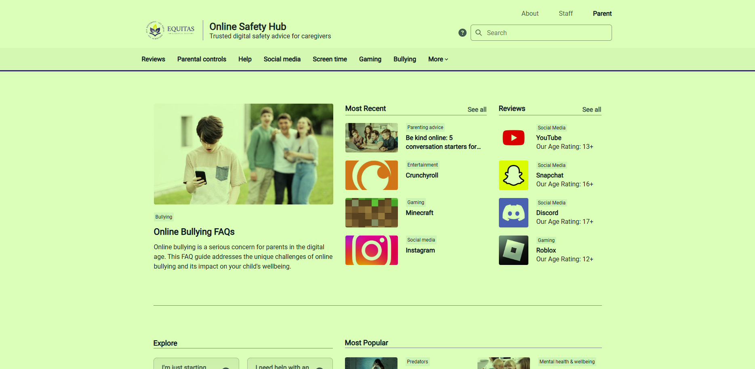Image resolution: width=755 pixels, height=369 pixels.
Task: Open the Snapchat ghost icon
Action: [x=513, y=175]
